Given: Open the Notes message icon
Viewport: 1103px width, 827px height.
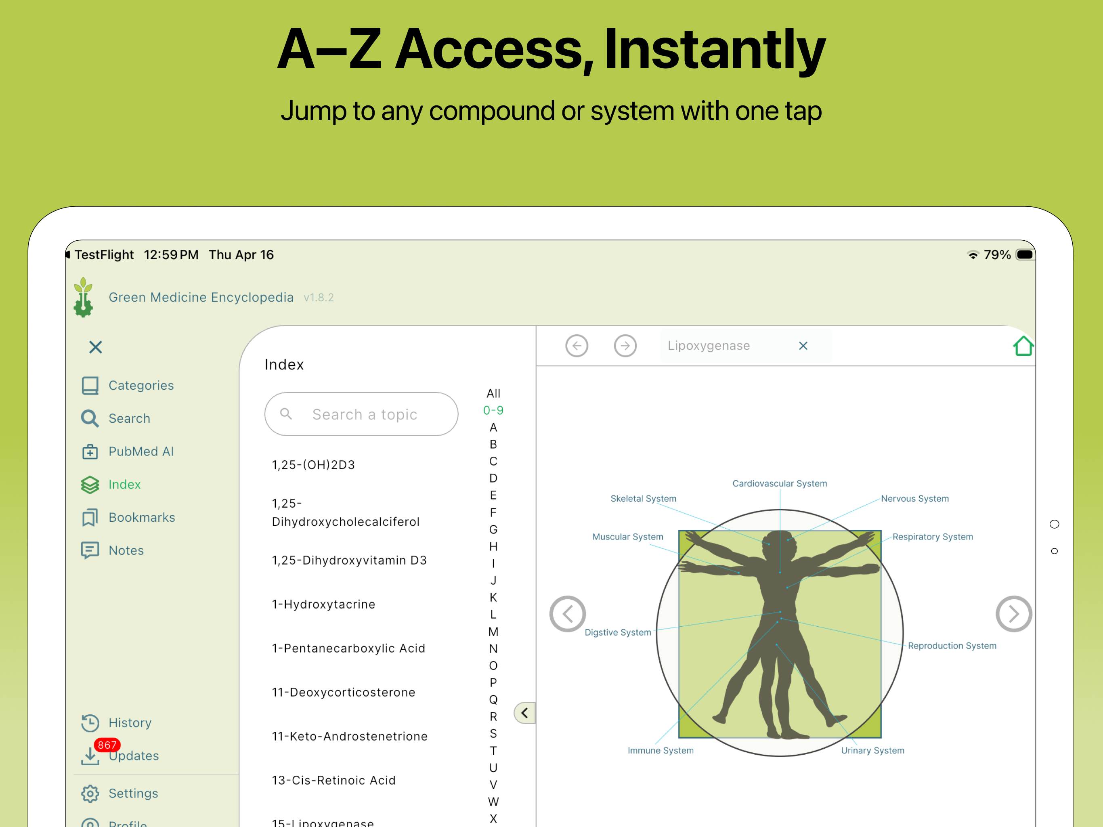Looking at the screenshot, I should pyautogui.click(x=90, y=550).
